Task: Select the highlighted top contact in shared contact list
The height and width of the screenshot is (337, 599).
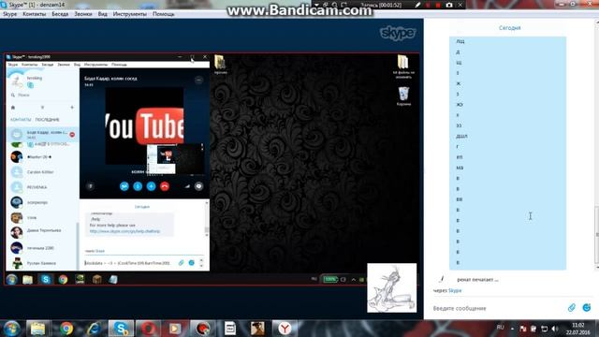Action: (x=42, y=134)
